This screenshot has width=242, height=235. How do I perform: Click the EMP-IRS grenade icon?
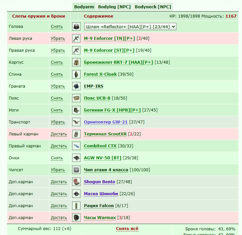[76, 86]
